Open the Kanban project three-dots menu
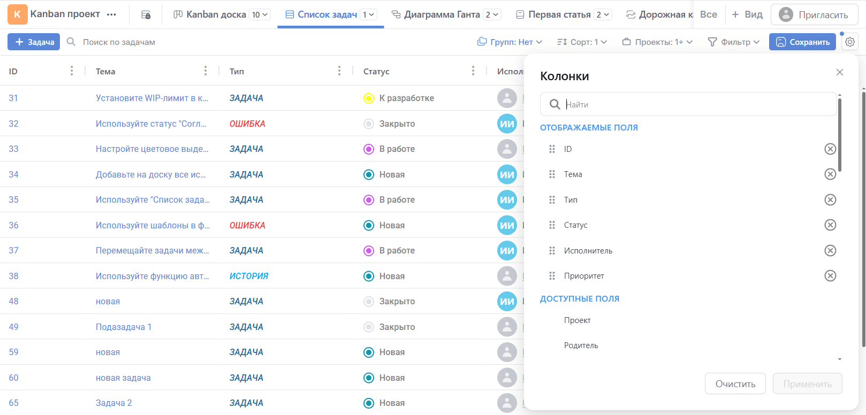Image resolution: width=866 pixels, height=415 pixels. point(111,14)
